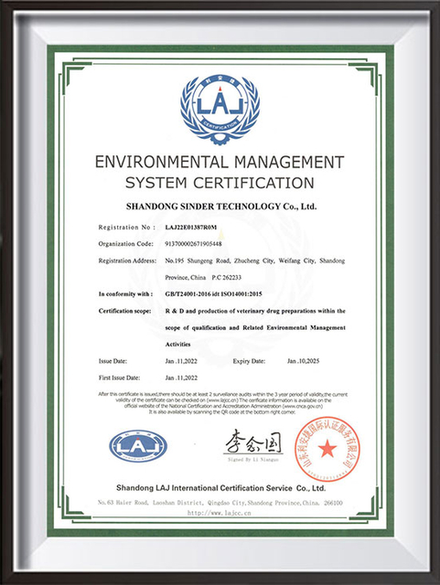Viewport: 440px width, 585px height.
Task: Click the title 'ENVIRONMENTAL MANAGEMENT'
Action: pos(220,162)
